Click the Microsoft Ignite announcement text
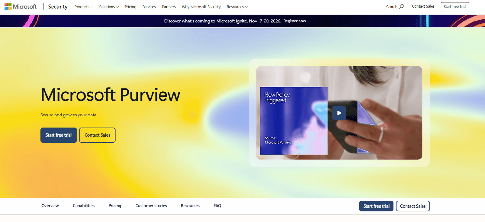 pos(223,21)
